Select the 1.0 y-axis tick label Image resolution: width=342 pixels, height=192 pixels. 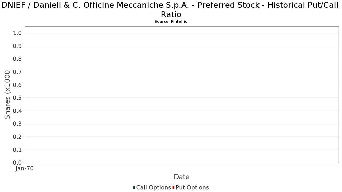click(x=17, y=33)
